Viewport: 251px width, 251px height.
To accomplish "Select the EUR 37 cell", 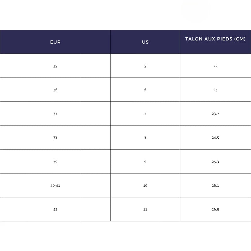I will [x=55, y=114].
